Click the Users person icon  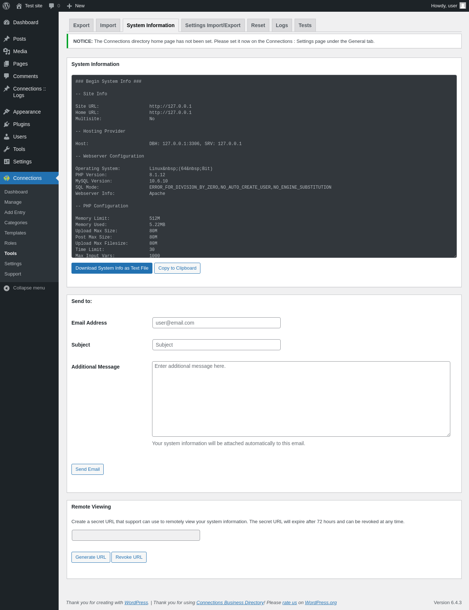(x=7, y=137)
